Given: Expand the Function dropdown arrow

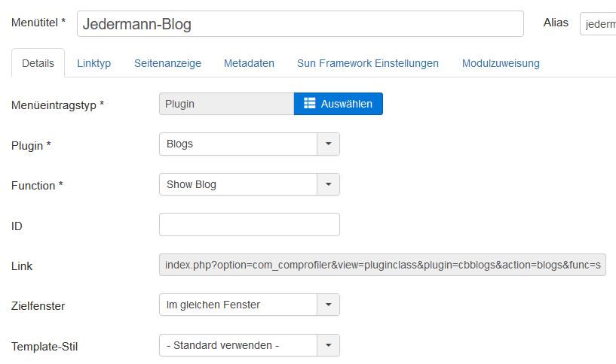Looking at the screenshot, I should (329, 184).
